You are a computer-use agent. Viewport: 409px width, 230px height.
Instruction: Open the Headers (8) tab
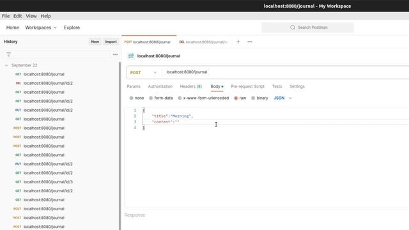(x=191, y=86)
